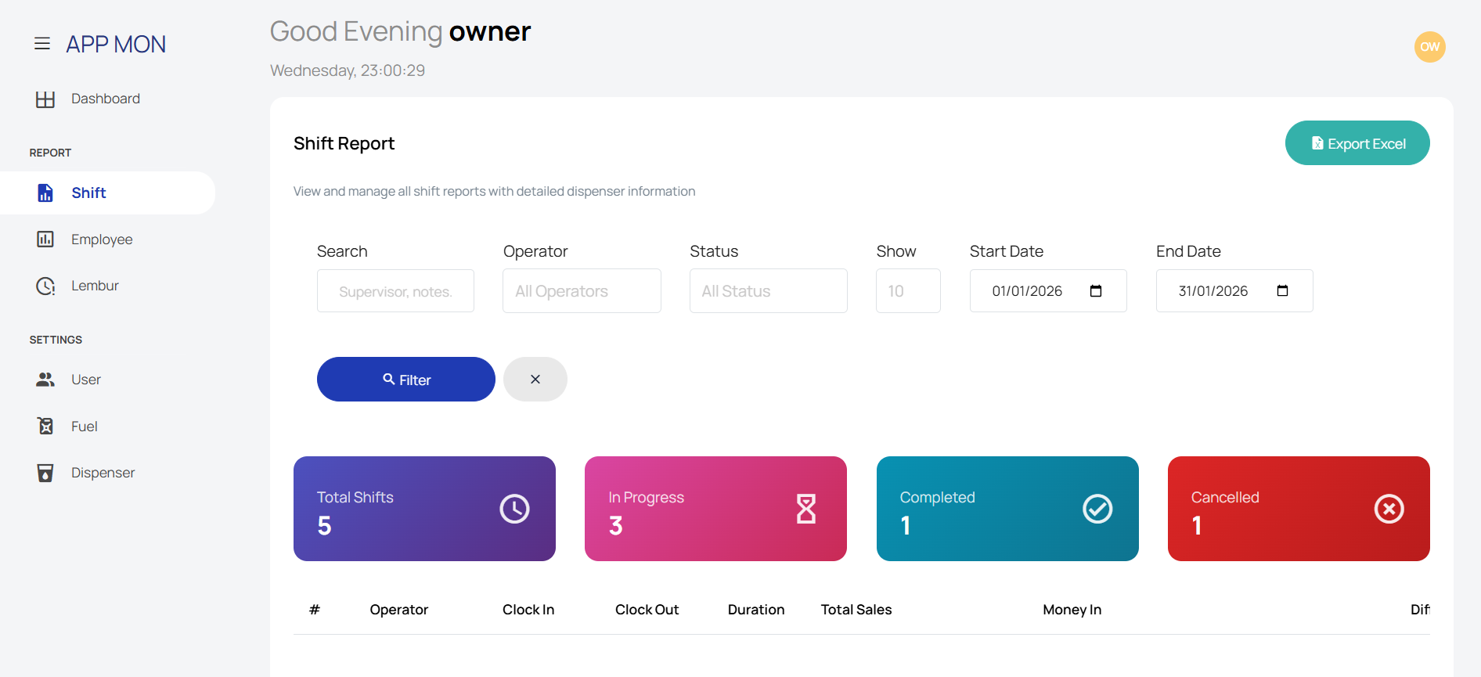Expand the All Status dropdown
Viewport: 1481px width, 677px height.
coord(768,291)
